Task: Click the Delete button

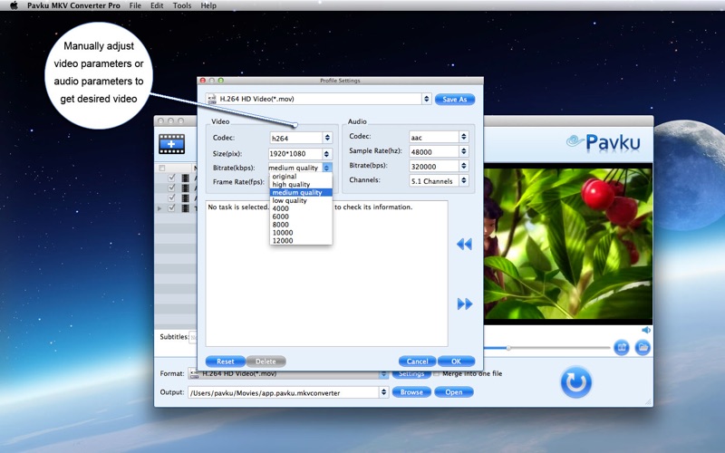Action: [266, 361]
